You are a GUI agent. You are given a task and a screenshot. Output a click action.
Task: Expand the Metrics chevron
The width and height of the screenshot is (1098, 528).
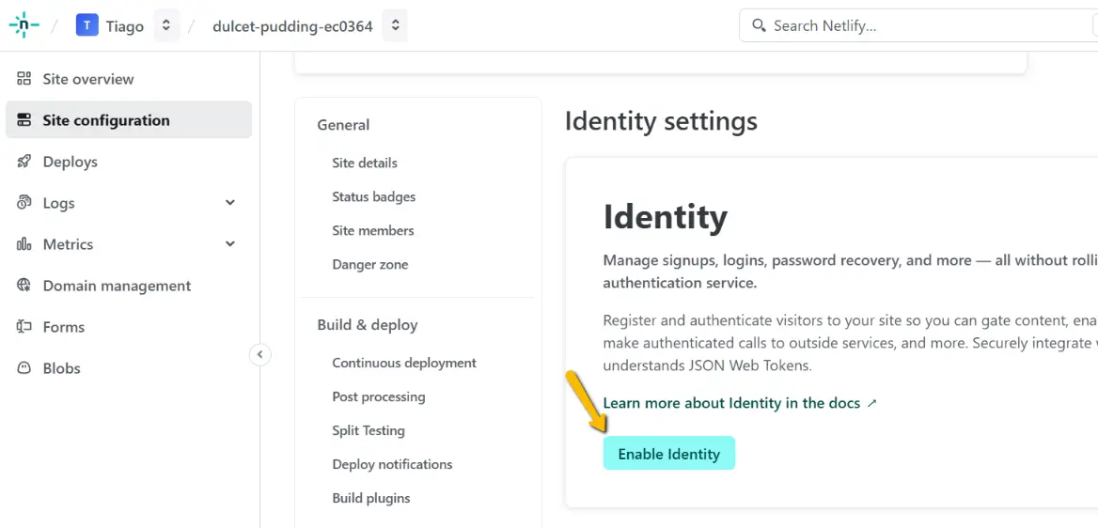(x=230, y=244)
